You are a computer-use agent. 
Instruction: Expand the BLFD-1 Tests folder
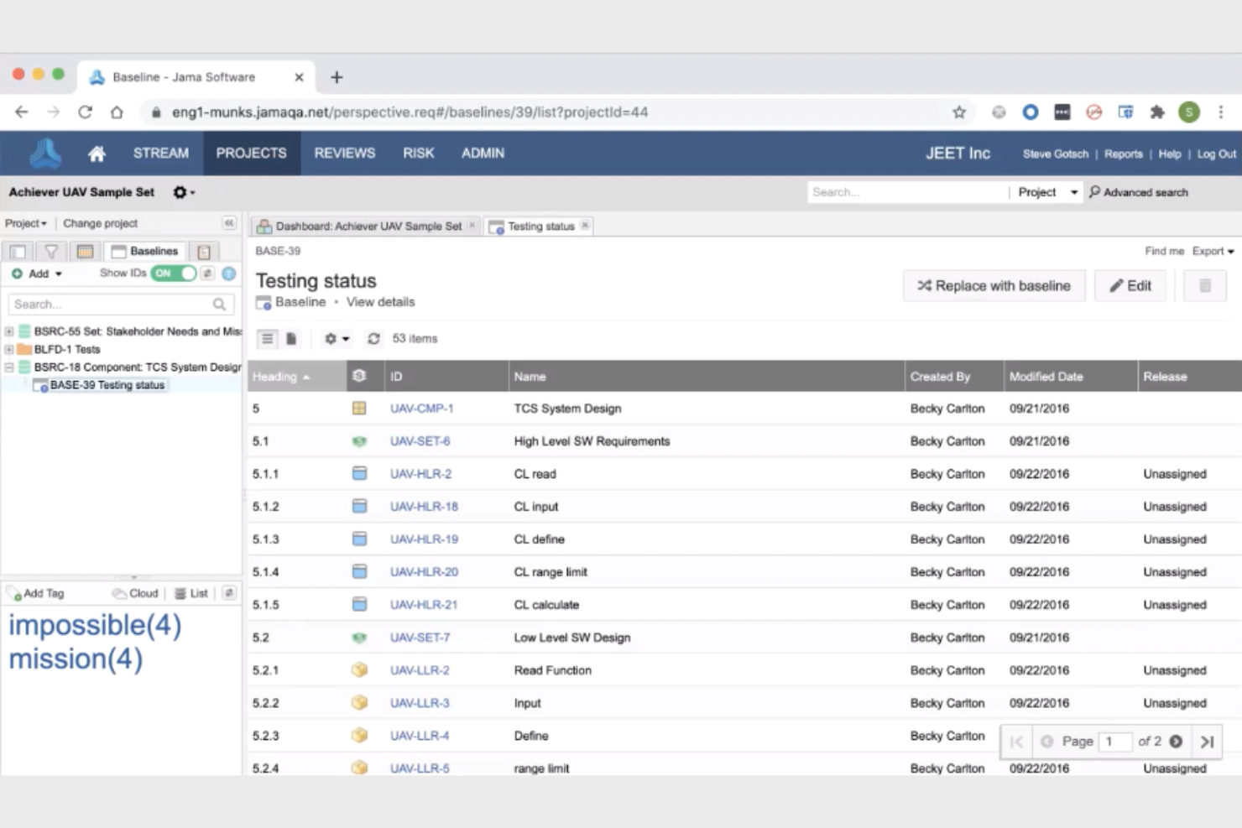[x=9, y=349]
